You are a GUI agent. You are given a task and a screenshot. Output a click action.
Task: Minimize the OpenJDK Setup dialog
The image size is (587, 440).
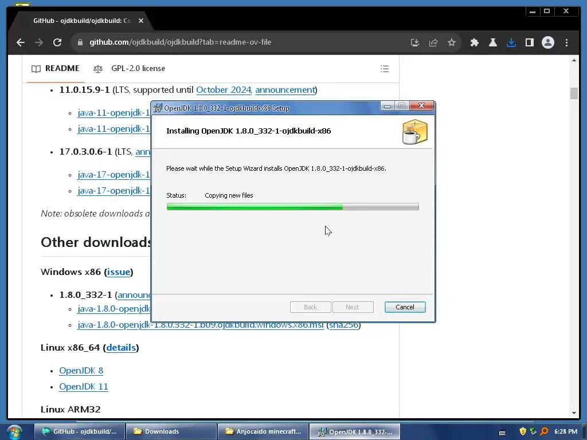(388, 106)
